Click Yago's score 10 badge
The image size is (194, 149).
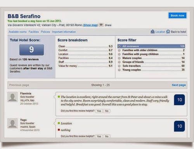179,126
